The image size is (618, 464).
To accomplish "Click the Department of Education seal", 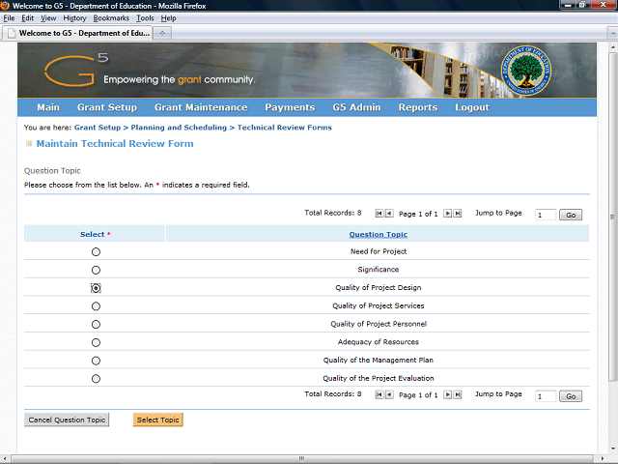I will click(525, 71).
